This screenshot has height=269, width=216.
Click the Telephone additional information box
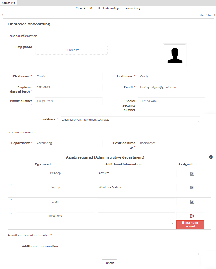(x=136, y=218)
